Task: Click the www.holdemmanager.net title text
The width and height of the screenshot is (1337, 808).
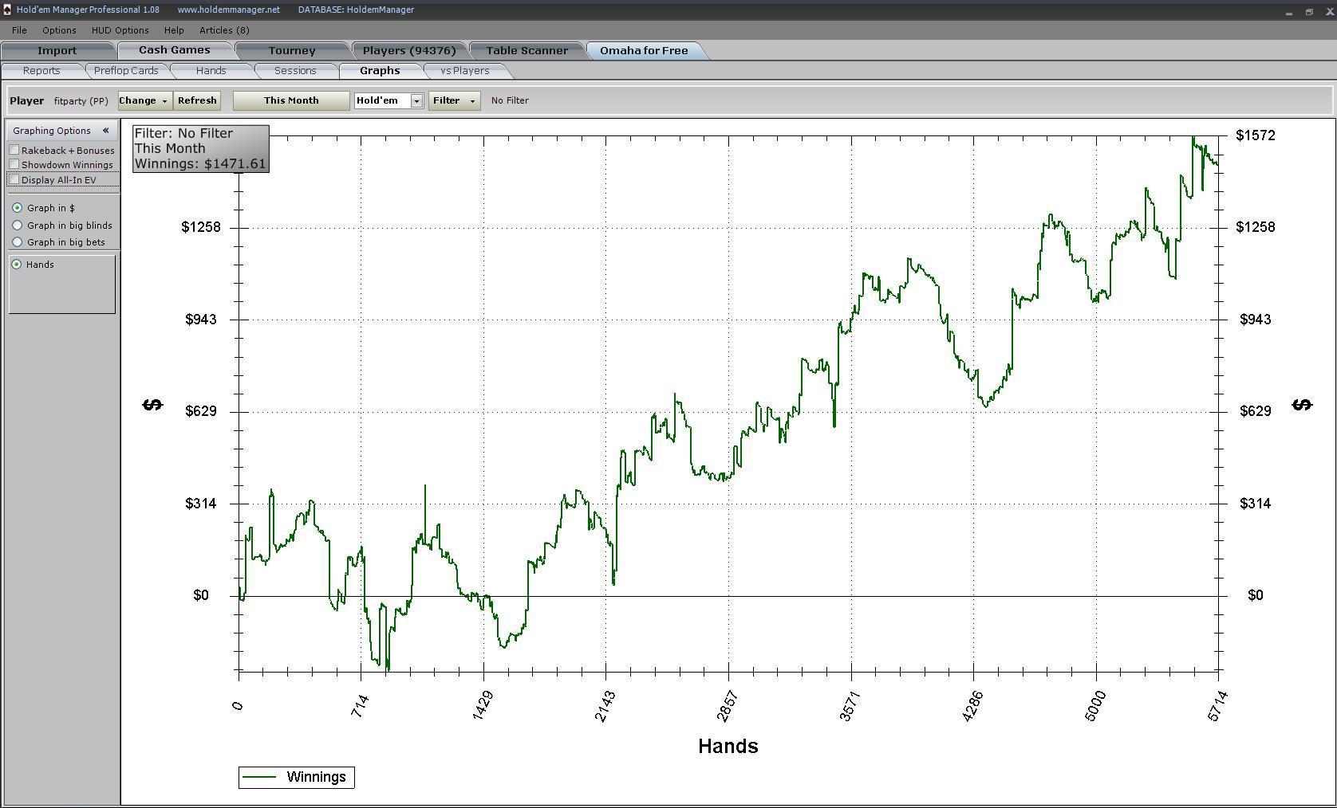Action: [x=229, y=10]
